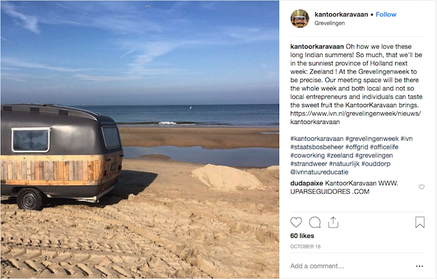Visit the @ivnnatuureducatie mention

[319, 172]
